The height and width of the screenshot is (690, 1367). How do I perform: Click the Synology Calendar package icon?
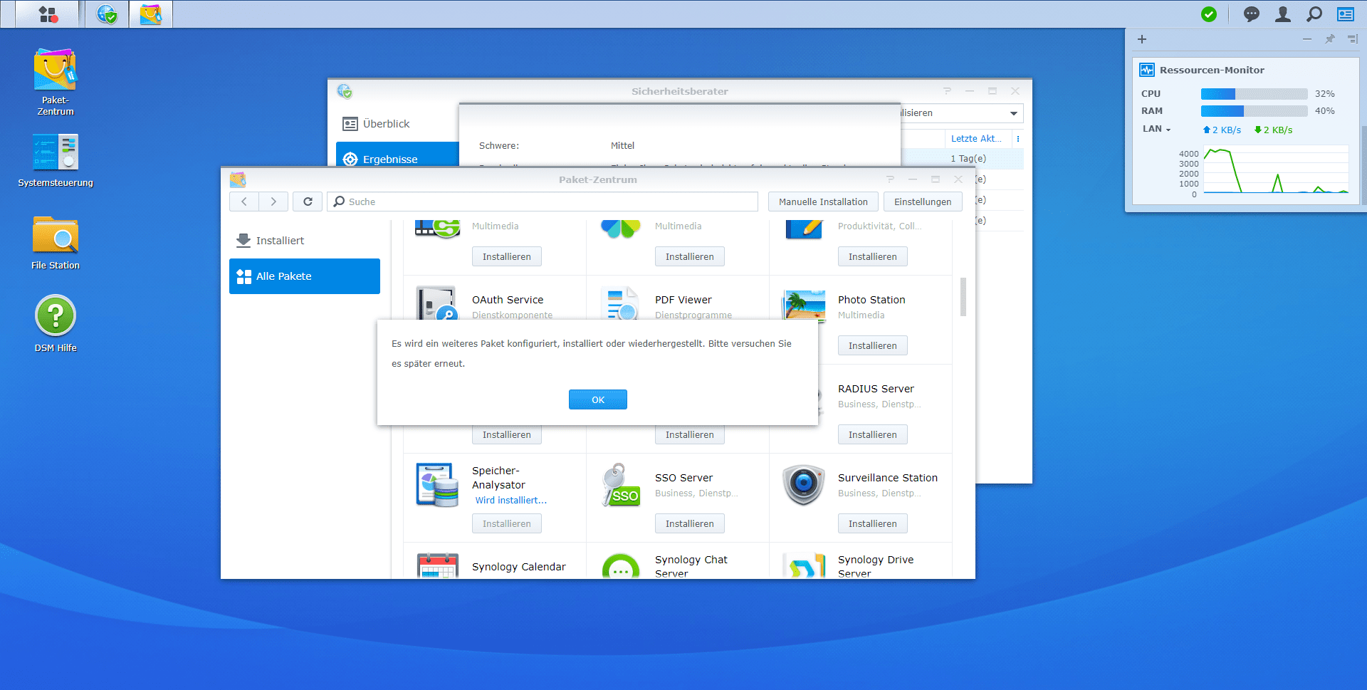pos(437,565)
